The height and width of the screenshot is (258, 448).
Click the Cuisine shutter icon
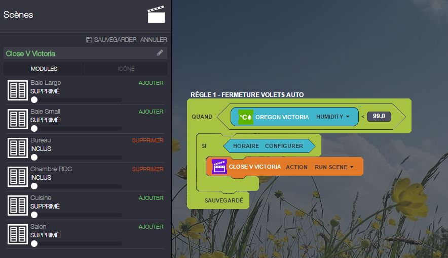pos(18,205)
